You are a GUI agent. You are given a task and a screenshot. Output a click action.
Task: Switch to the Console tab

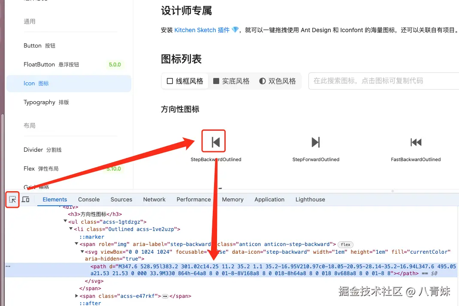coord(89,200)
